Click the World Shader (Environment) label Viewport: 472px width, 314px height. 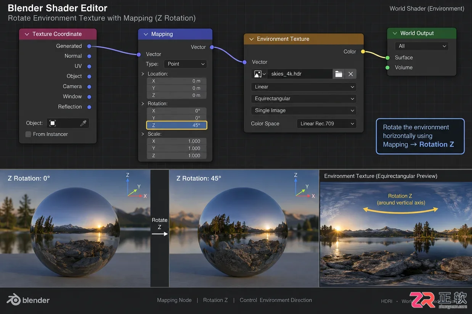[x=427, y=8]
